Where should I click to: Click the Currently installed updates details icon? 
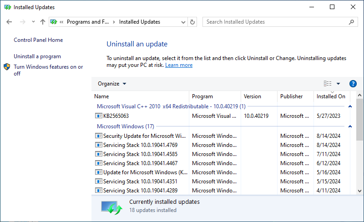point(111,207)
